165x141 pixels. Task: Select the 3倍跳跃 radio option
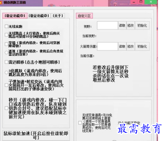point(6,72)
